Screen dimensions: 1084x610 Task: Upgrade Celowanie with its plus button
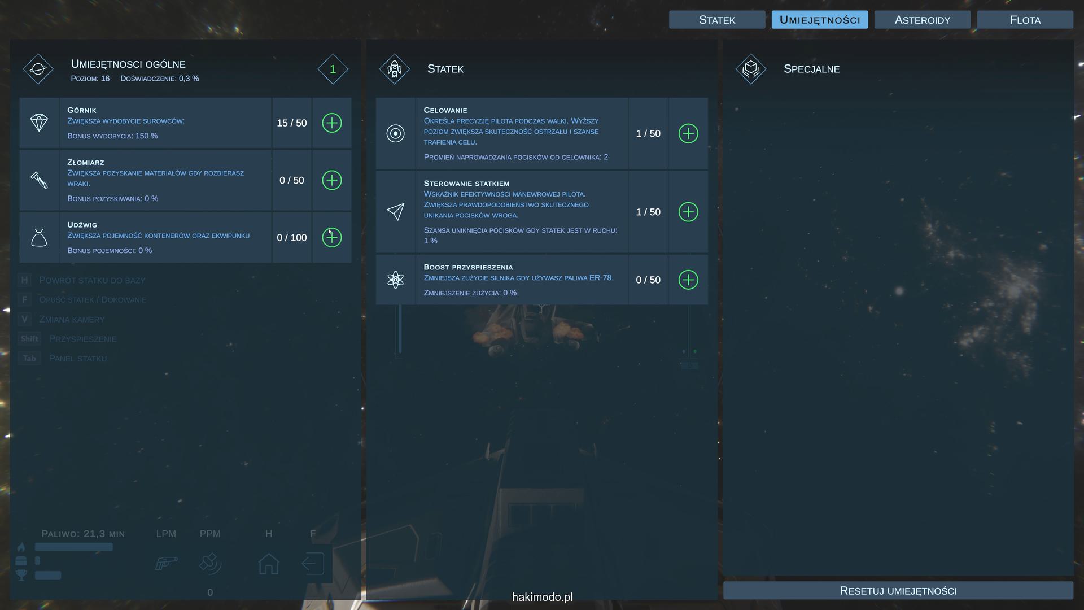pyautogui.click(x=688, y=134)
